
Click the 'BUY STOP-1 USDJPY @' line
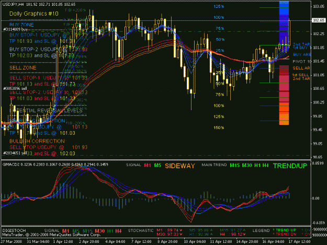coord(38,35)
